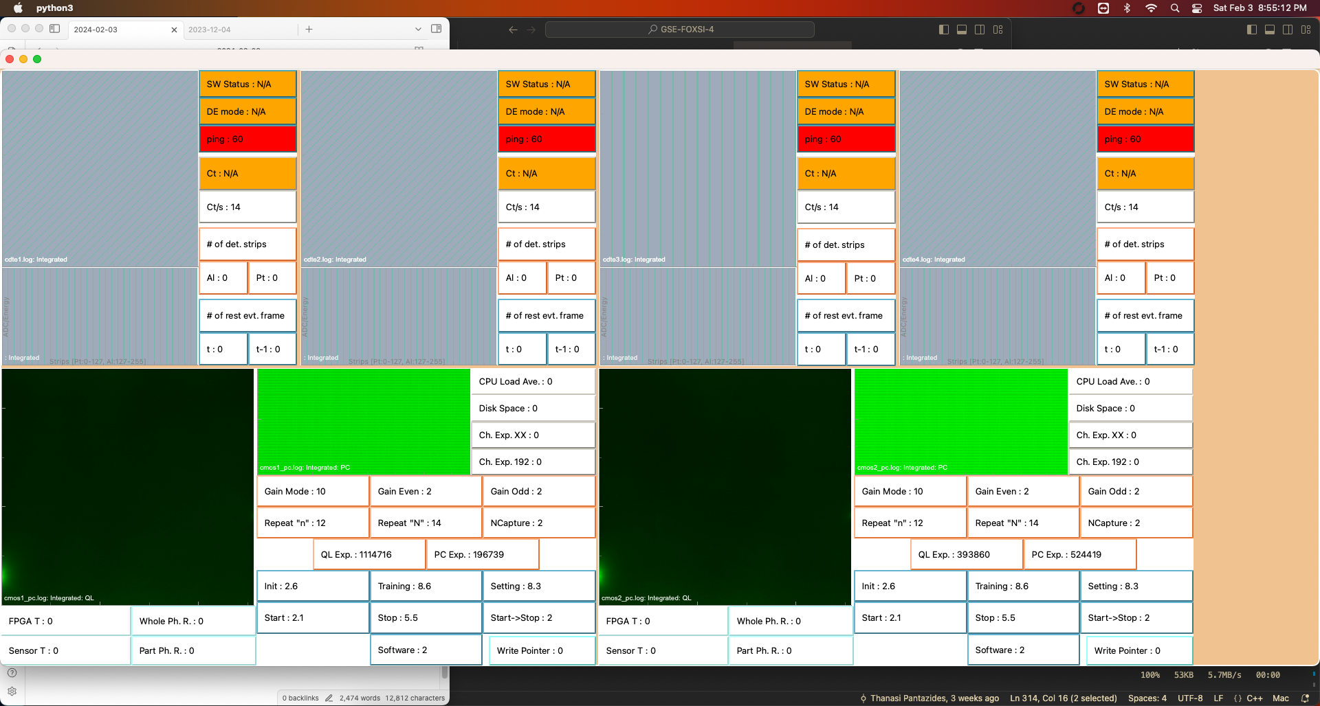Click CPU Load Ave. : 0 beside cmos1 PC image
1320x706 pixels.
pos(533,381)
